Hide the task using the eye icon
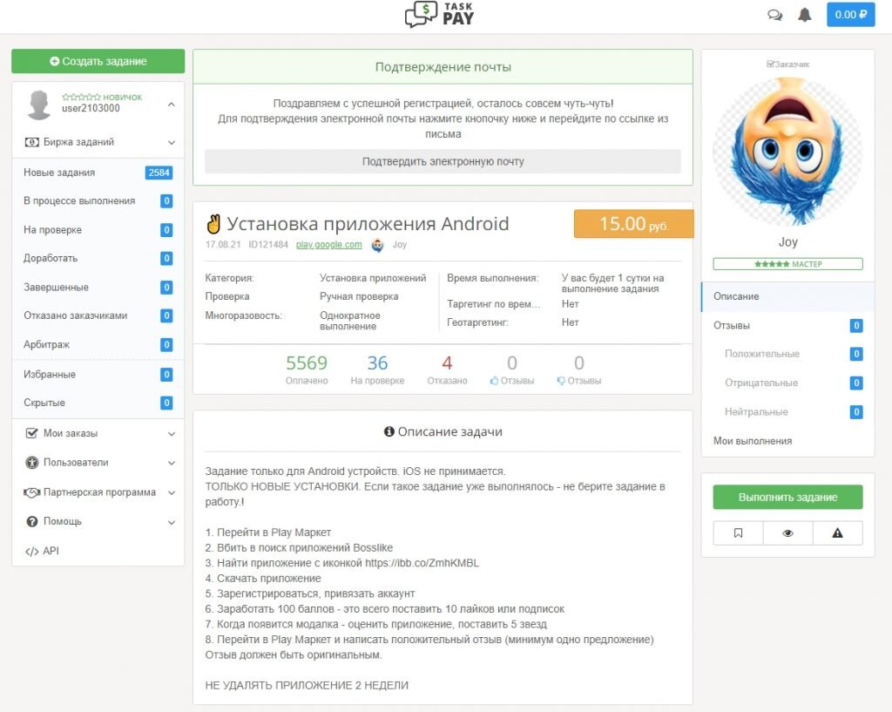 pos(787,532)
